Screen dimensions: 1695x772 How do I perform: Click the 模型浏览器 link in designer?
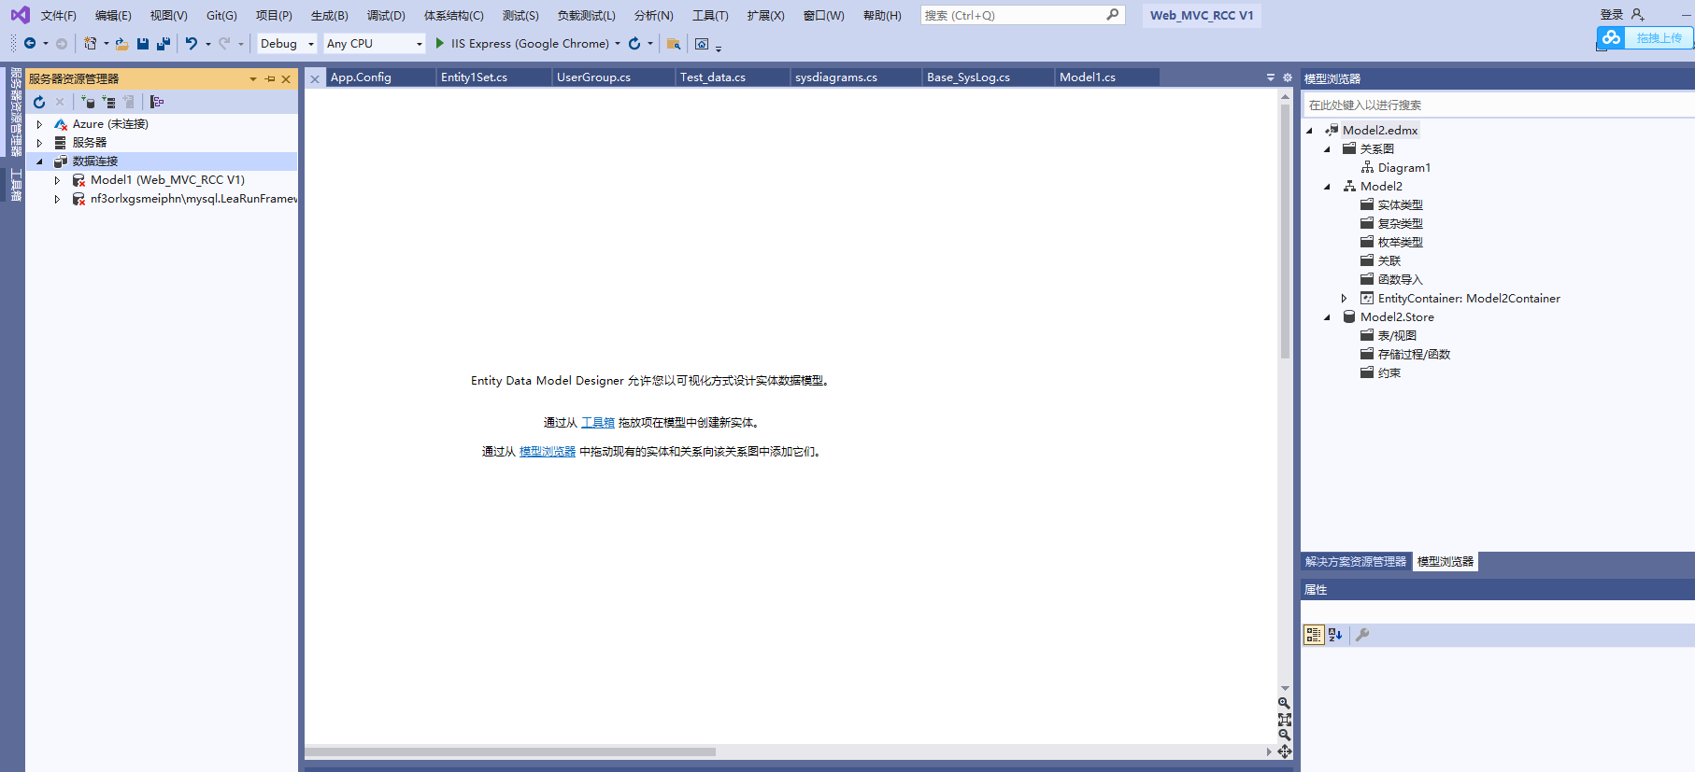548,452
